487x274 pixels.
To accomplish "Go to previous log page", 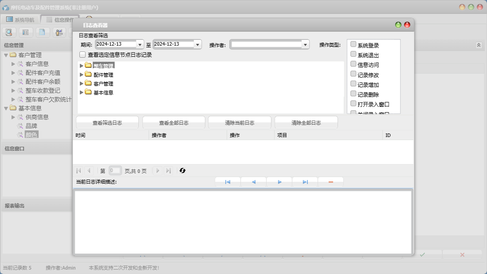I will click(89, 171).
